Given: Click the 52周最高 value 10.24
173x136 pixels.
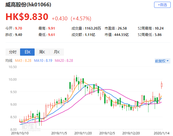Looking at the screenshot, I should [159, 28].
